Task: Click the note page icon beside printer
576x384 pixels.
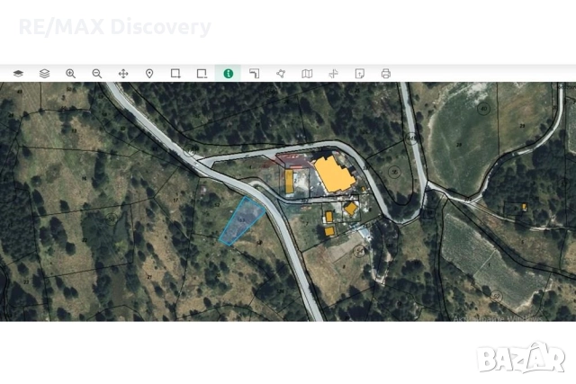Action: 359,73
